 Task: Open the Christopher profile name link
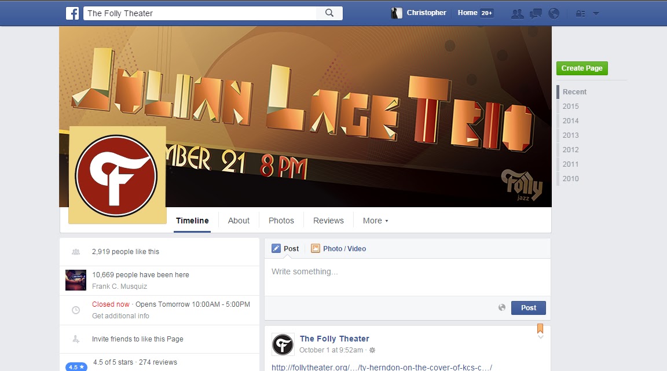tap(426, 13)
